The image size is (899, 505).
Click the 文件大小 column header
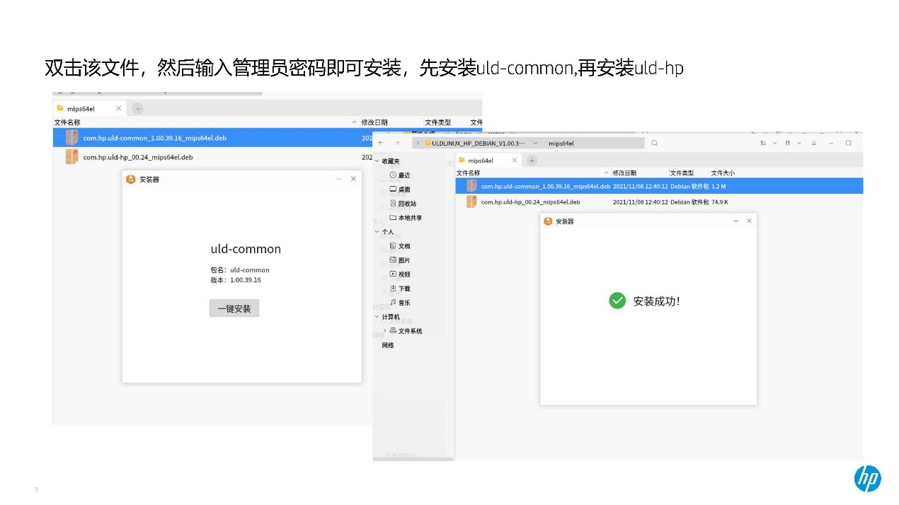pos(723,173)
